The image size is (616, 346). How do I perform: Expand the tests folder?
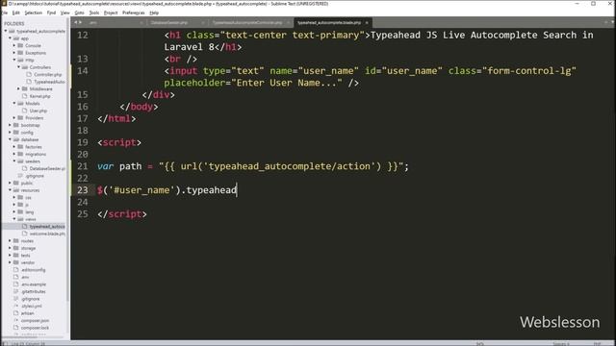point(11,256)
